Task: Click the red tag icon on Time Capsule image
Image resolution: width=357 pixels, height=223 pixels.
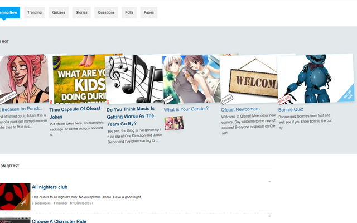Action: coord(51,101)
